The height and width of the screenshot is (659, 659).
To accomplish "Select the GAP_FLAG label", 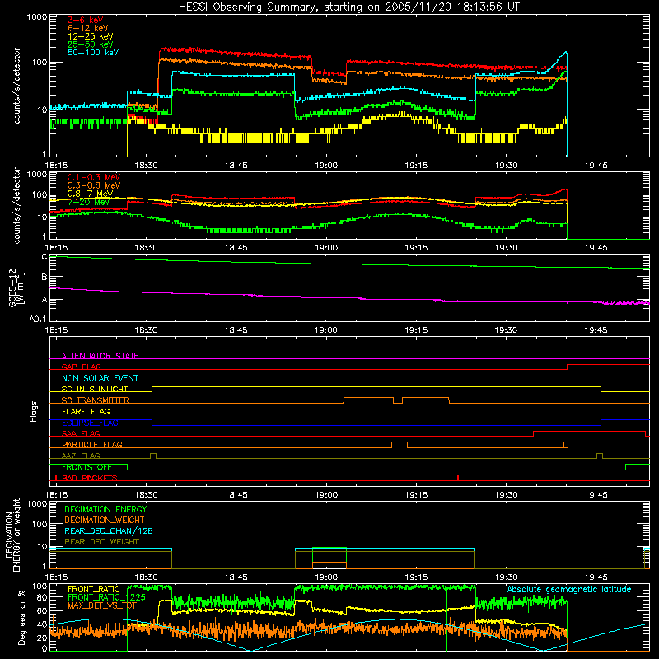I will 81,367.
